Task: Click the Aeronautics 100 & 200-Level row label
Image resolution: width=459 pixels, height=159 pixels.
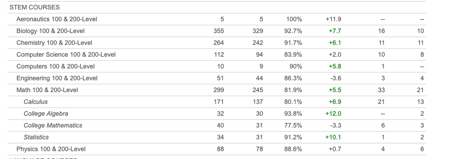Action: (x=56, y=19)
